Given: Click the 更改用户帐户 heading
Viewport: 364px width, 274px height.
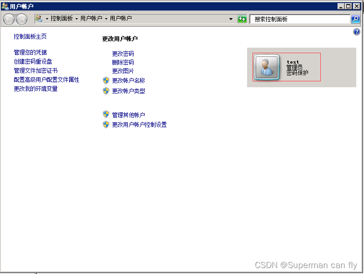Looking at the screenshot, I should [x=120, y=39].
